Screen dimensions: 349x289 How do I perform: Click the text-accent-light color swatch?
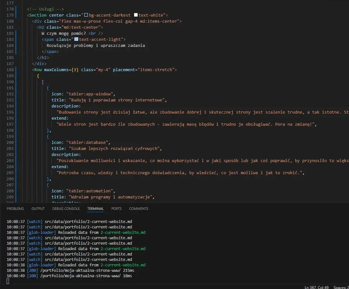tap(76, 39)
